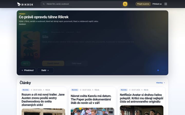This screenshot has height=115, width=185.
Task: Click Rikrek author on 03.07.2026 article
Action: 146,90
